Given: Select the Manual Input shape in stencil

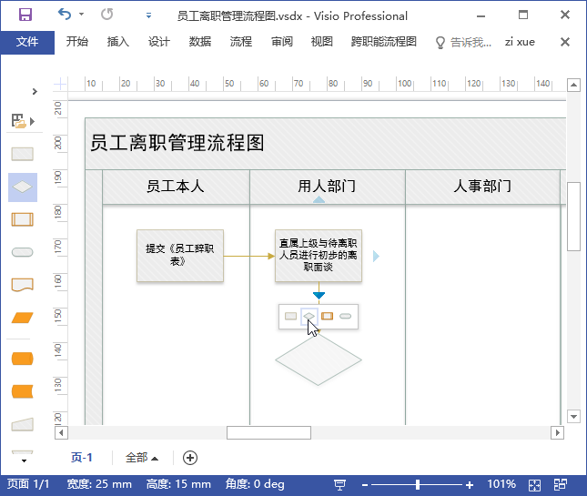Looking at the screenshot, I should 23,424.
